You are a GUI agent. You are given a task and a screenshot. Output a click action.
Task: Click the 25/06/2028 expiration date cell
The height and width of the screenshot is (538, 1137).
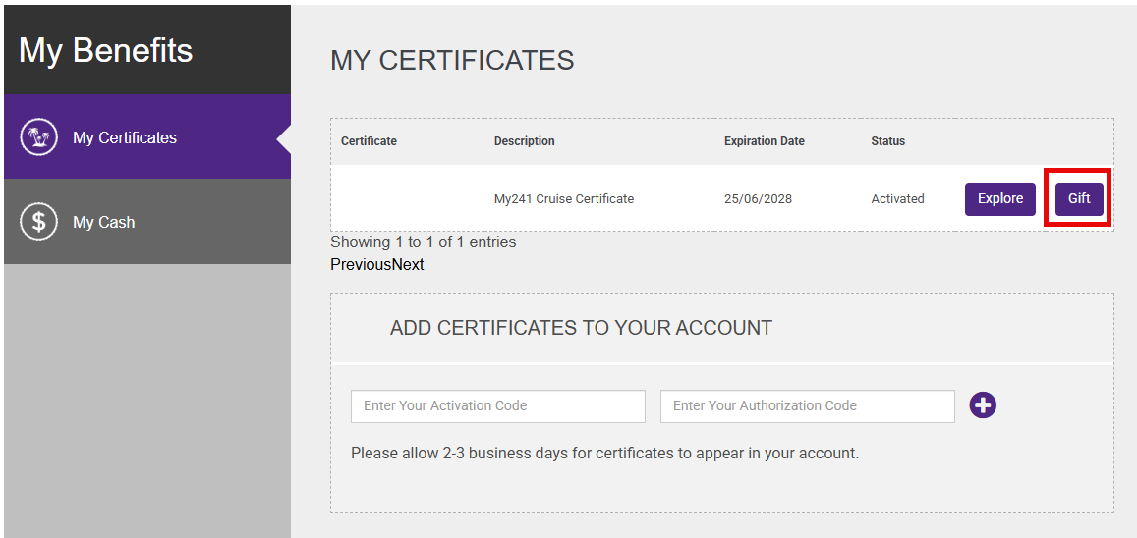coord(758,198)
